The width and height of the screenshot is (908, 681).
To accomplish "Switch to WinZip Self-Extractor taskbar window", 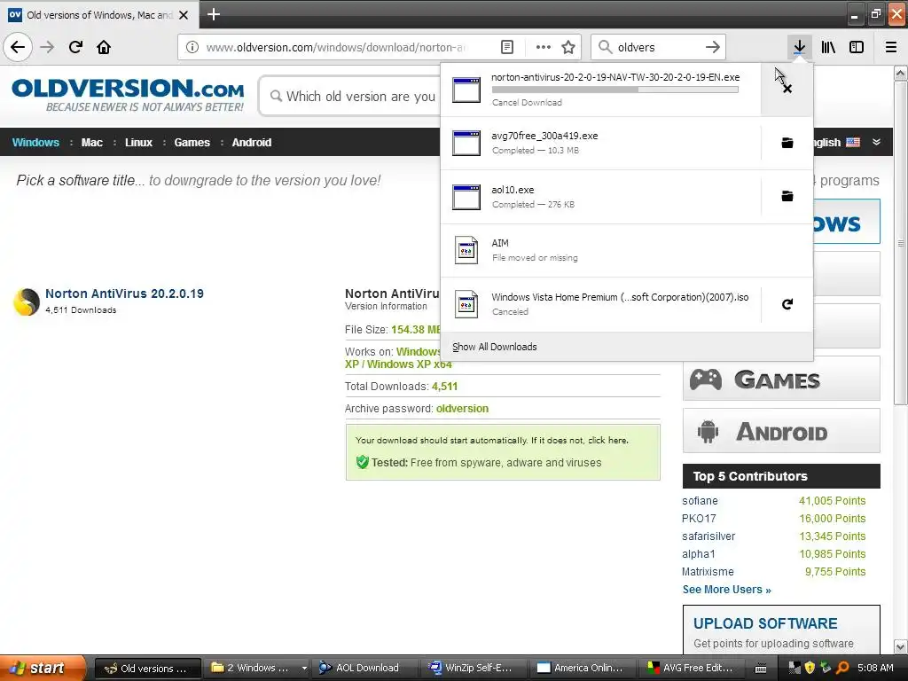I will point(475,668).
